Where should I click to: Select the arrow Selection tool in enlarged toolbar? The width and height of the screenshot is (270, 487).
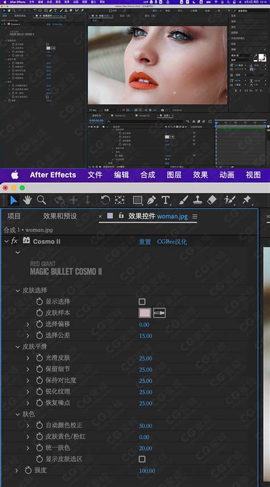point(14,200)
